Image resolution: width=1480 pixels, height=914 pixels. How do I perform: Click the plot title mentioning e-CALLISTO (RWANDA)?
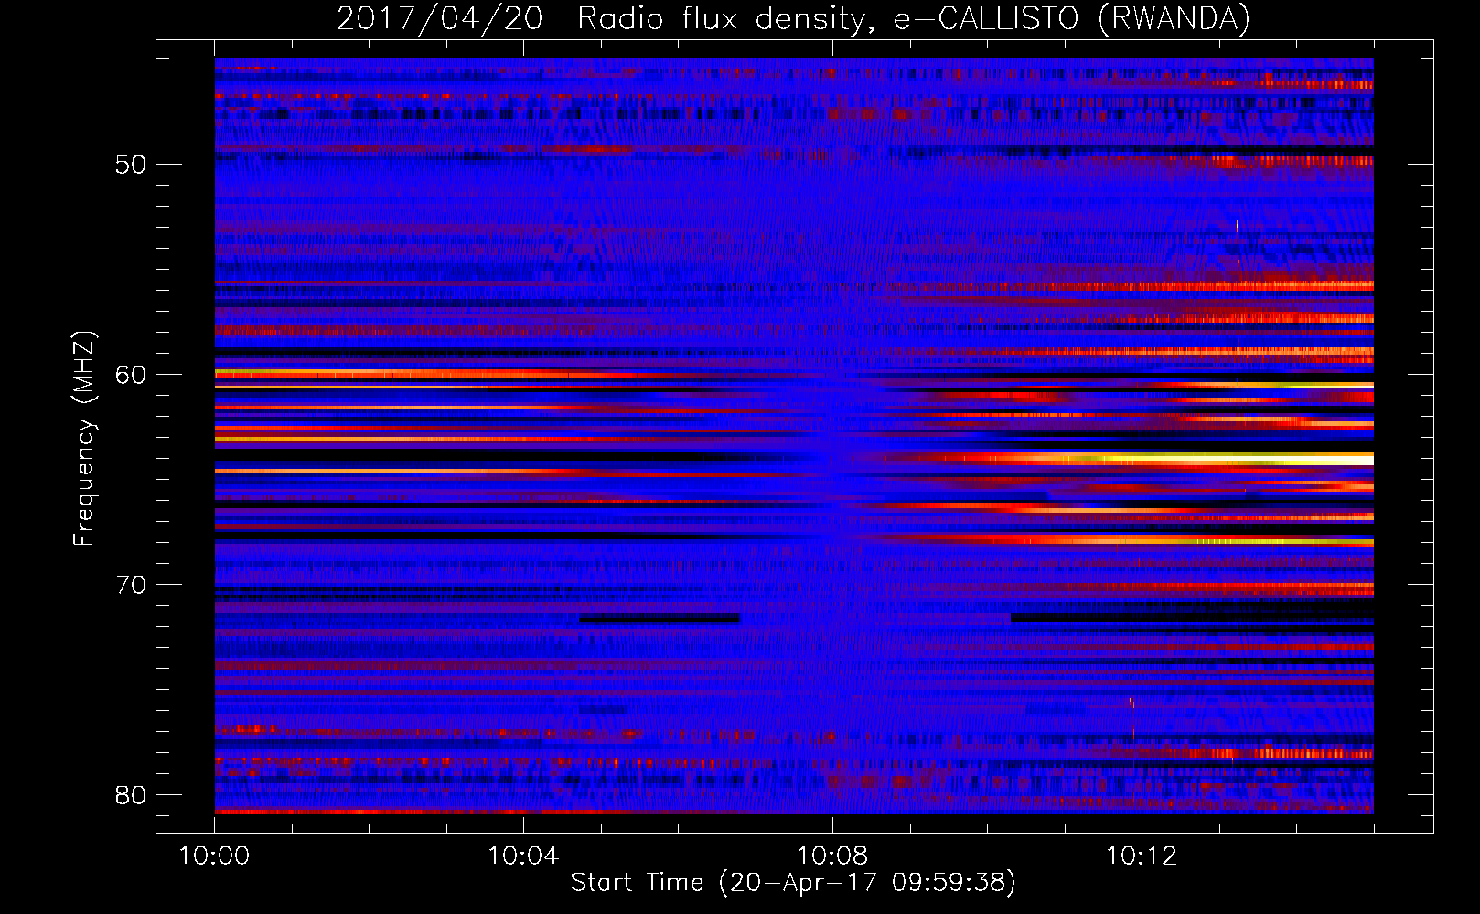(x=794, y=18)
